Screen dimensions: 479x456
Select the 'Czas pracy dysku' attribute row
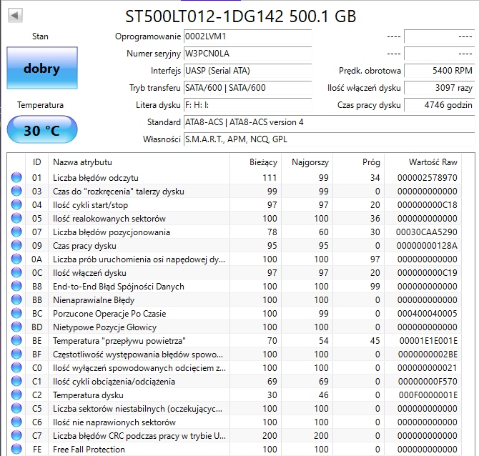tap(234, 246)
